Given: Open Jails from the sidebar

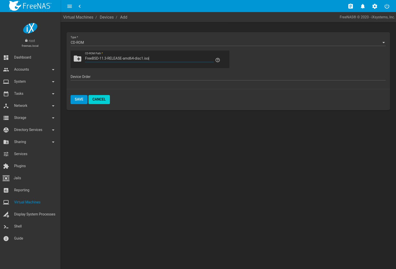Looking at the screenshot, I should 17,178.
